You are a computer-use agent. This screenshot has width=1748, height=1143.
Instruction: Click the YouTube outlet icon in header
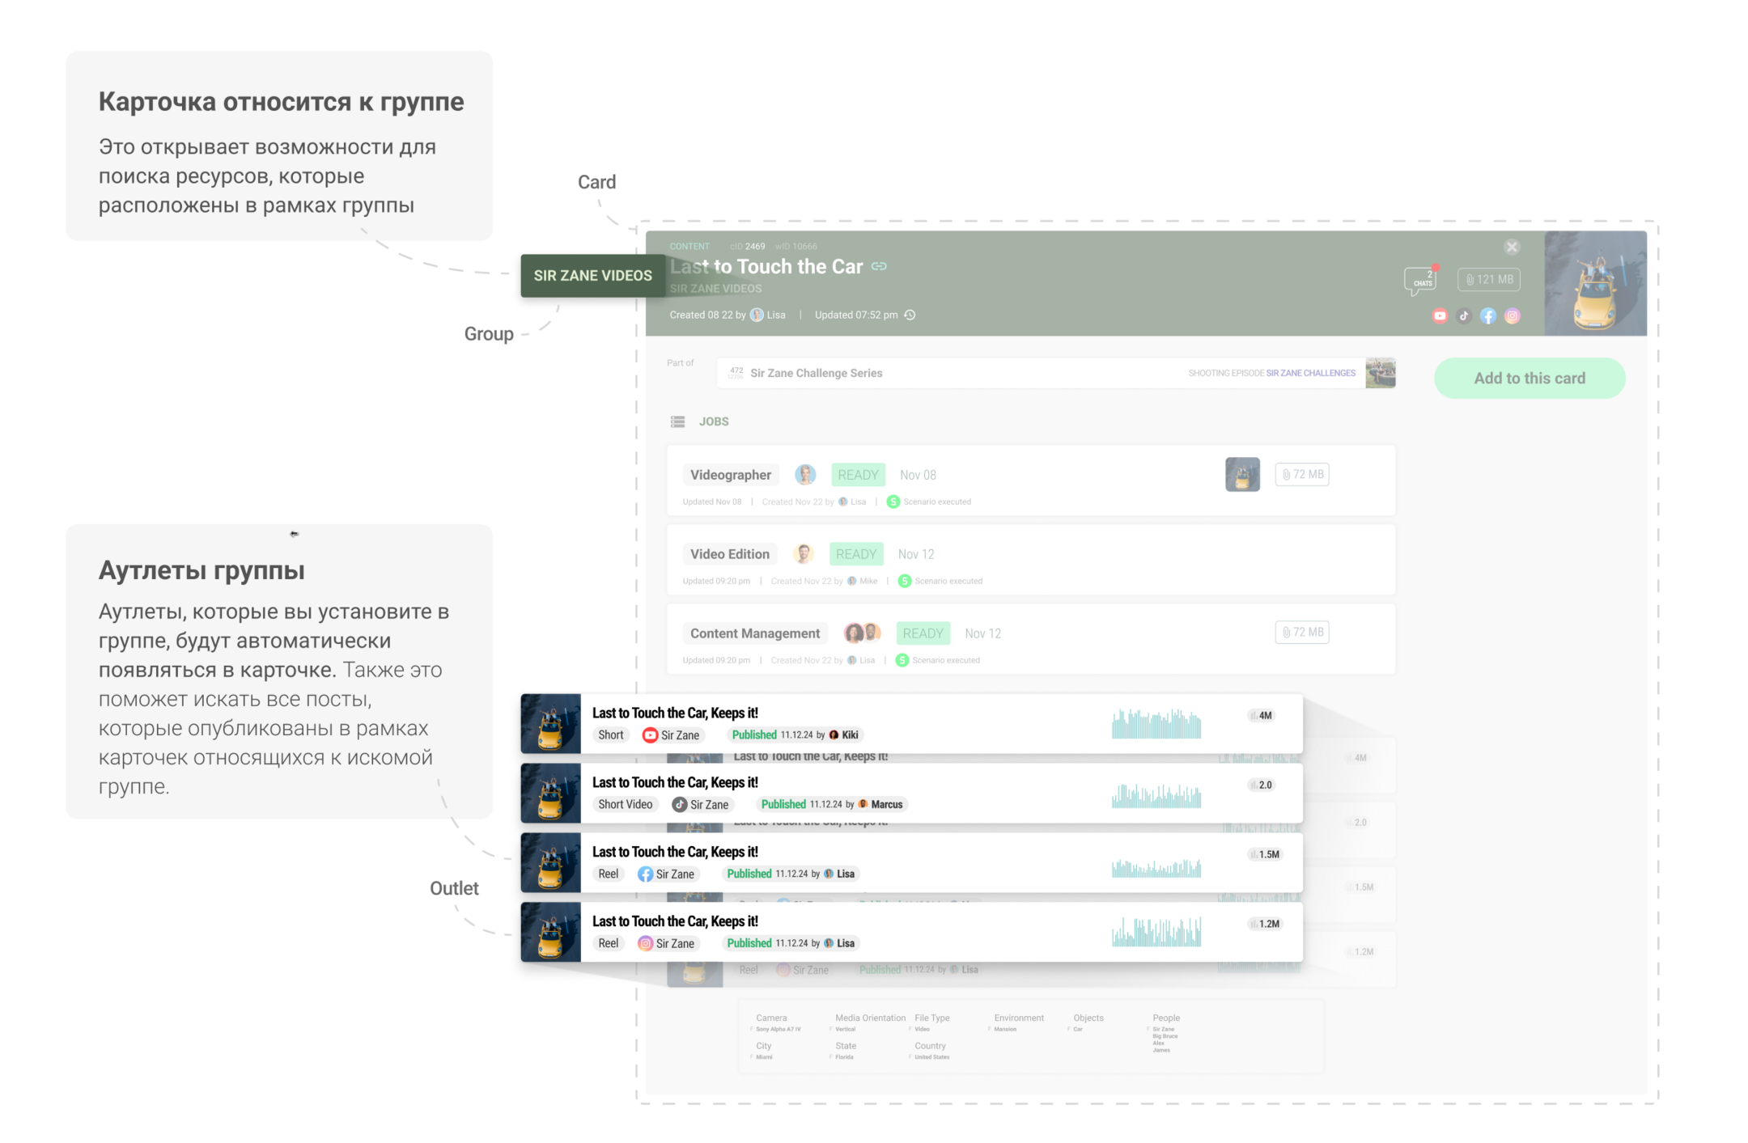(1440, 316)
